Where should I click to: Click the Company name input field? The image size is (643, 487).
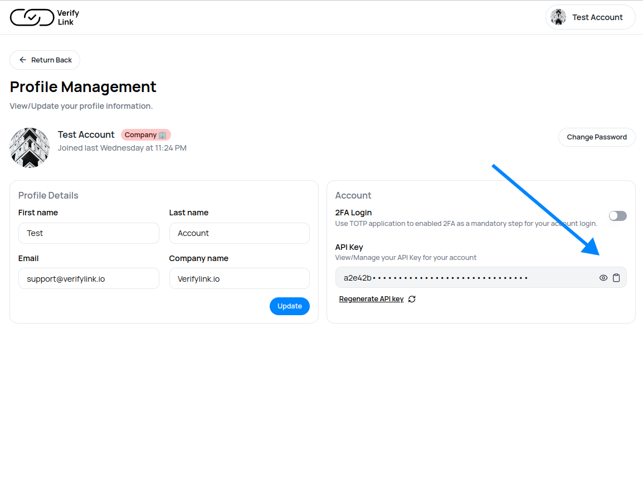coord(239,278)
